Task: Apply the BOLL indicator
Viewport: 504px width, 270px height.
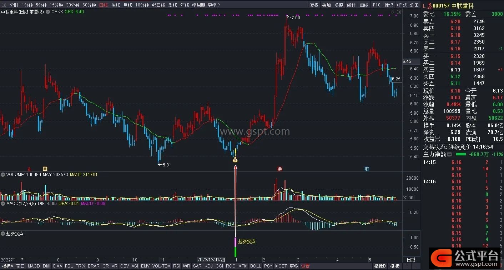Action: coord(256,266)
